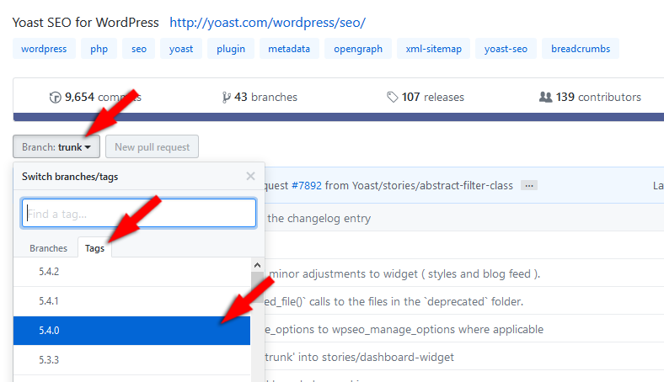Click the New pull request button
664x382 pixels.
coord(152,146)
